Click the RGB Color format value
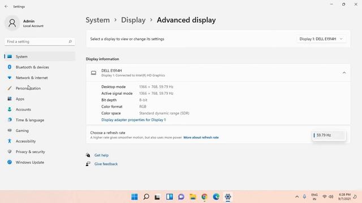Screen dimensions: 362x203 tap(143, 107)
